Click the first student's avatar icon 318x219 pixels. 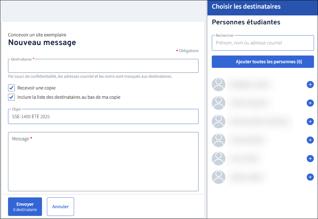point(219,85)
